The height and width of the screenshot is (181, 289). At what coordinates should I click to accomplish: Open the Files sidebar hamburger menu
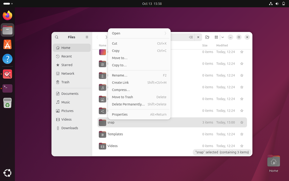pos(87,37)
